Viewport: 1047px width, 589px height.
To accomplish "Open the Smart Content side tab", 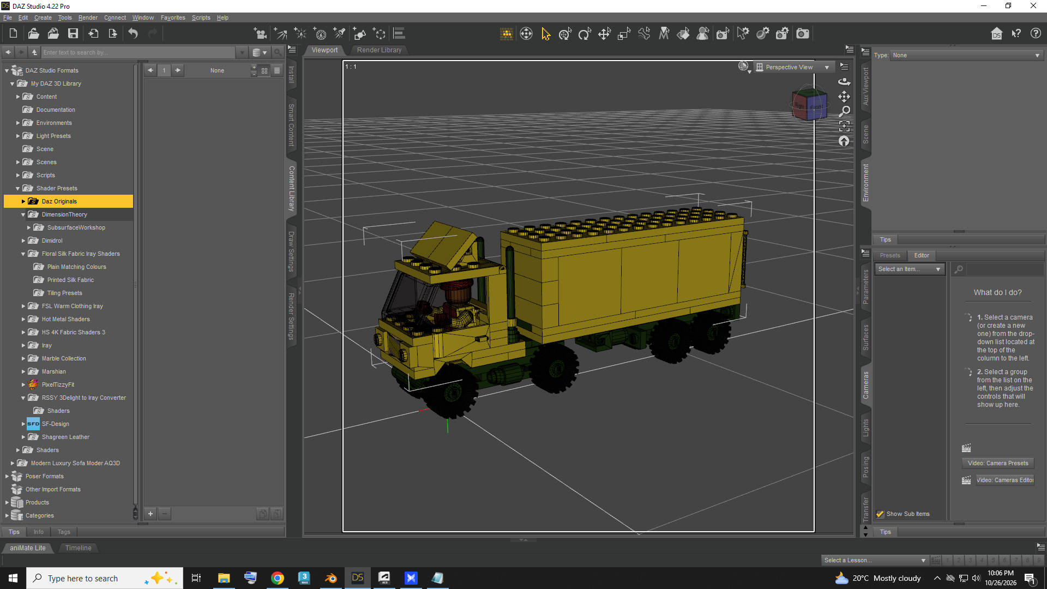I will pos(292,125).
